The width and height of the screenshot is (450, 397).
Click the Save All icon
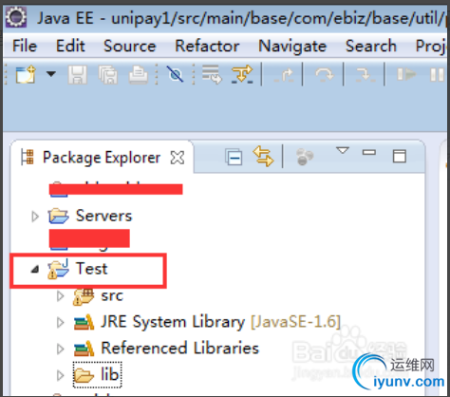pyautogui.click(x=108, y=75)
